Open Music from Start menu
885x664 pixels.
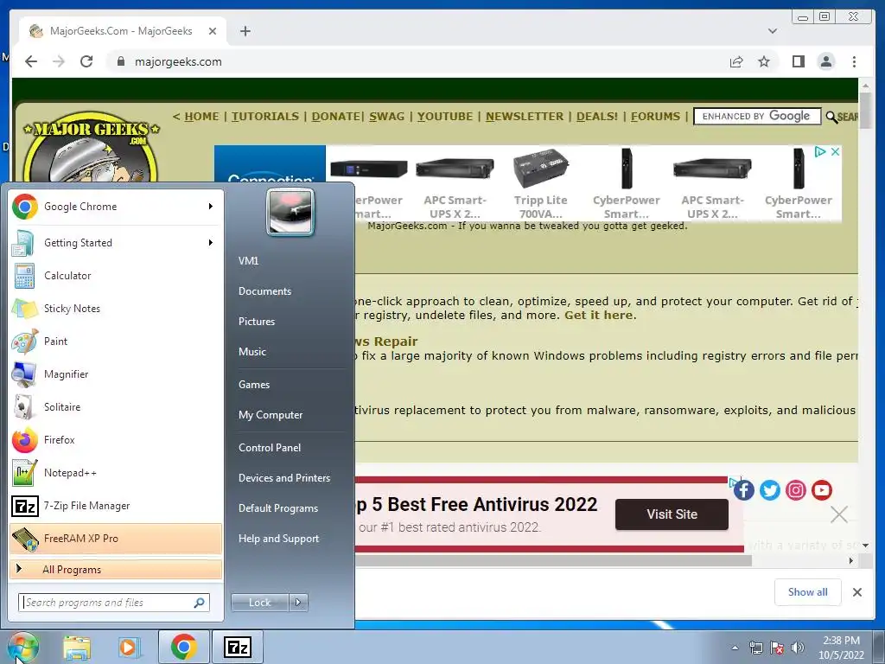coord(252,352)
